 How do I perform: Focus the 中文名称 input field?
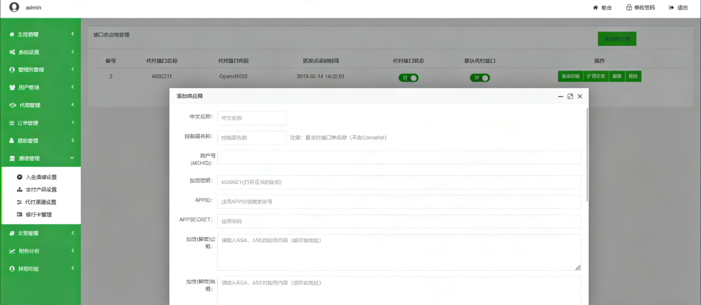click(x=252, y=118)
